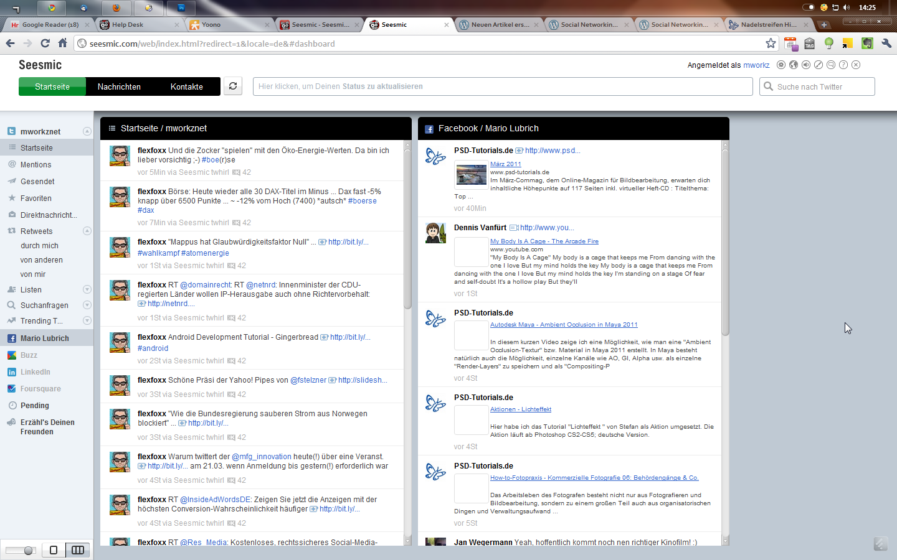Expand the Trending Topics section
This screenshot has width=897, height=560.
point(87,321)
